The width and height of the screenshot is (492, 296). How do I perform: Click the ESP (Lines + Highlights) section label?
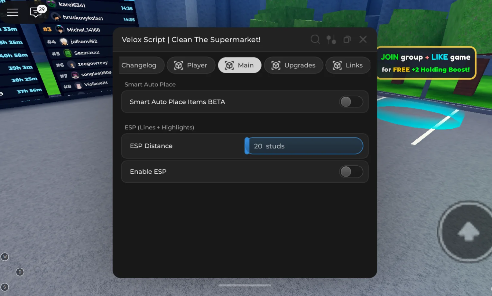point(159,127)
